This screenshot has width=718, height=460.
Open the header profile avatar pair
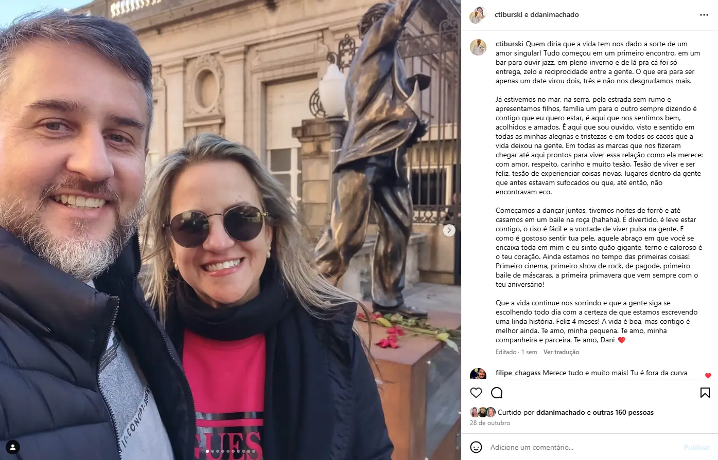point(478,15)
